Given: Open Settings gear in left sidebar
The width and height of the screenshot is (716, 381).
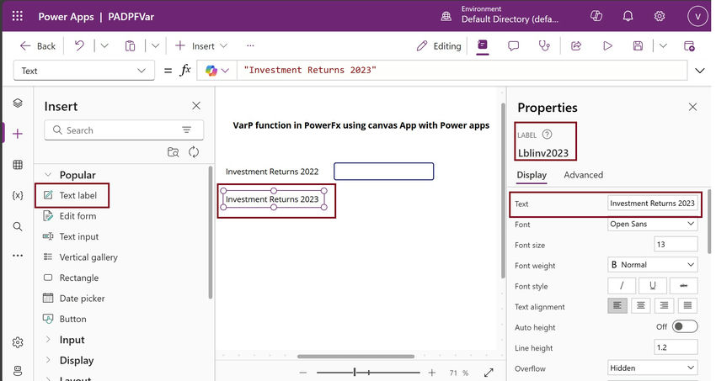Looking at the screenshot, I should point(18,342).
